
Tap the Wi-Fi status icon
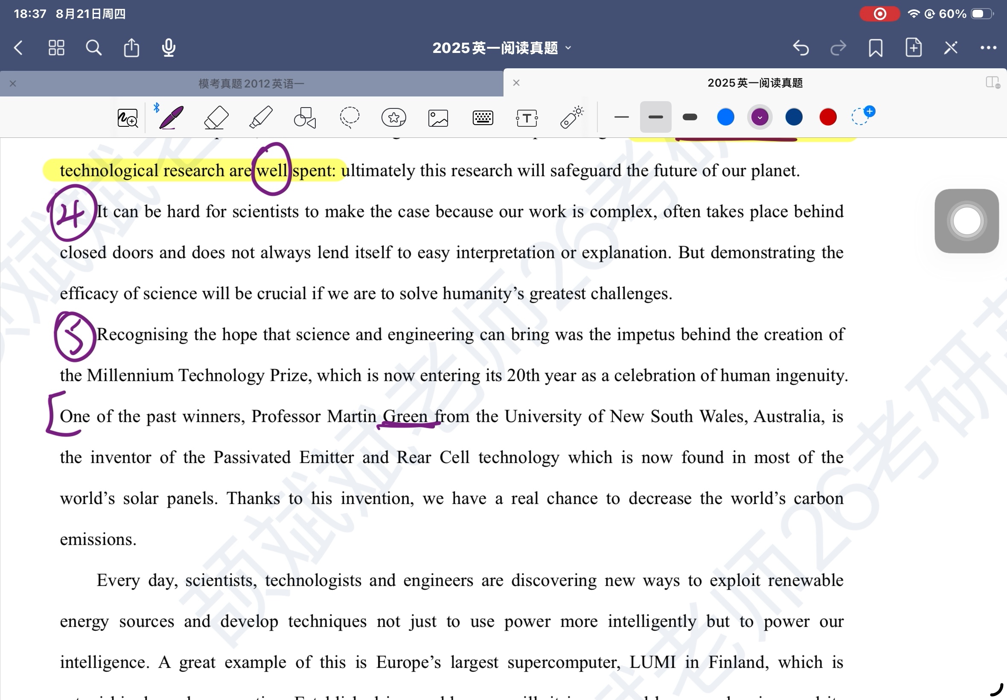913,14
